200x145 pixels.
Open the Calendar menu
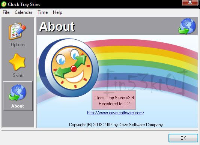(x=24, y=12)
